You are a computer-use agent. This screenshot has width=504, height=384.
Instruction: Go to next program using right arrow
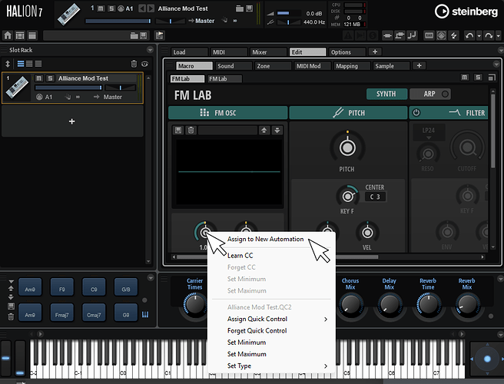151,8
